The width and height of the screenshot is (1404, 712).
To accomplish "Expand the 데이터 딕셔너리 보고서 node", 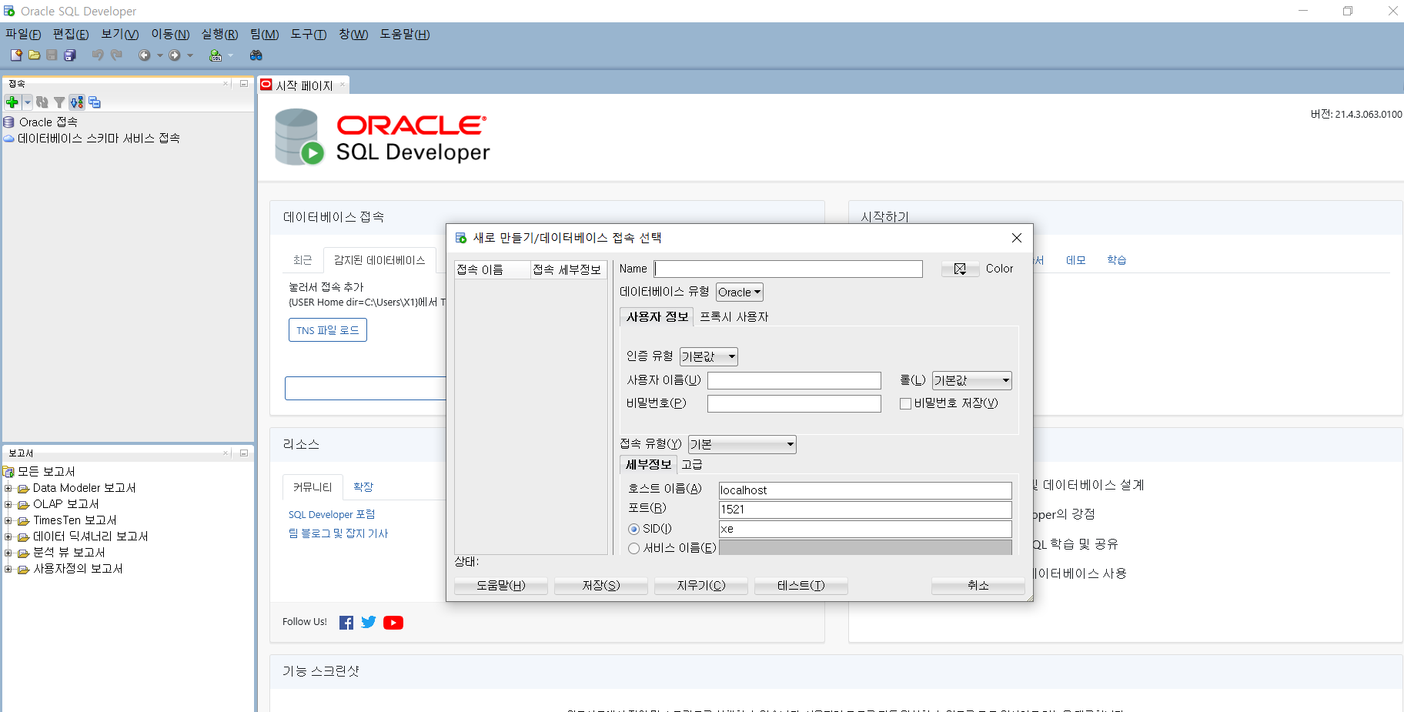I will pos(8,537).
